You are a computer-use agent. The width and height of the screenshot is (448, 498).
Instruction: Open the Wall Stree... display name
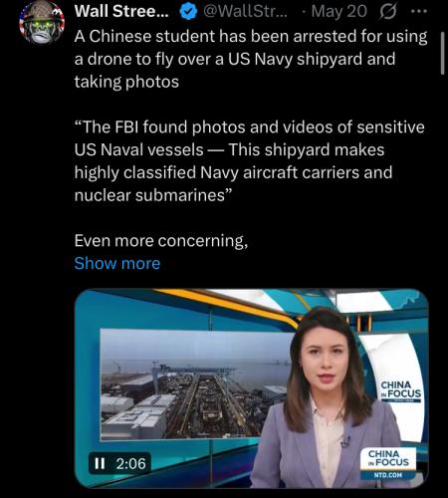[x=121, y=12]
